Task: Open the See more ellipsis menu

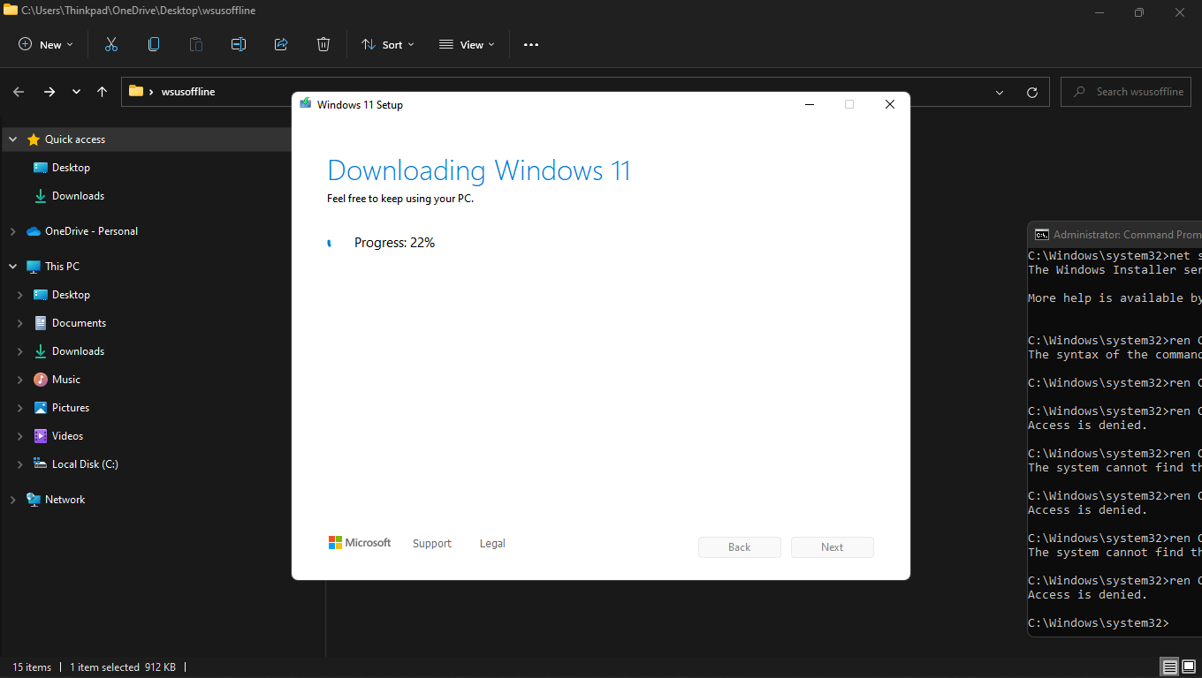Action: click(531, 44)
